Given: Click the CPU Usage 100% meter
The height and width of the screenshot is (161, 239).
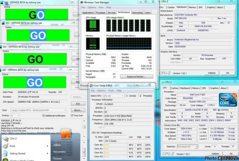Looking at the screenshot, I should point(93,25).
